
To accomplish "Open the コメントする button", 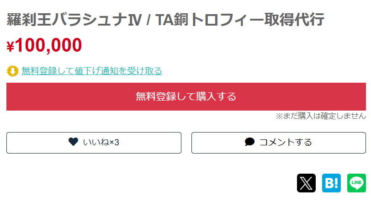I will (279, 143).
